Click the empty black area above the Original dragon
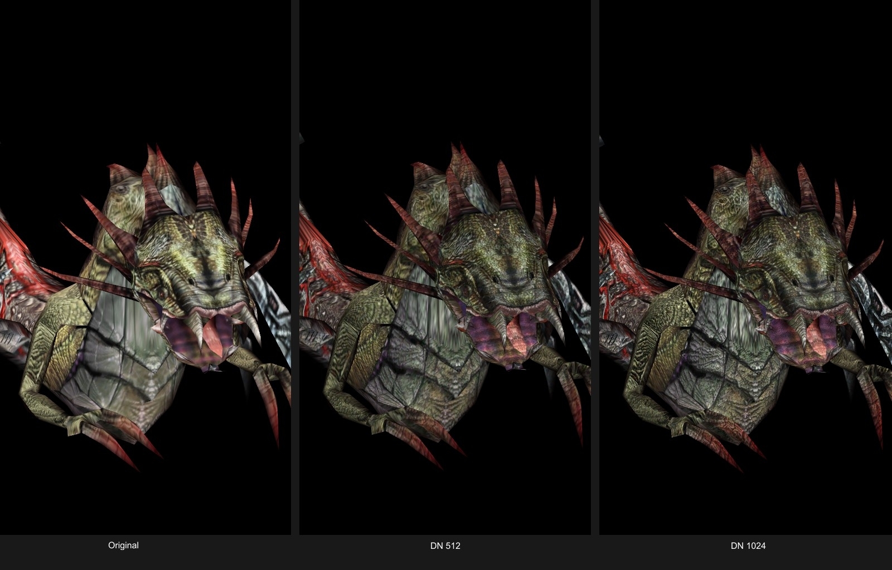The height and width of the screenshot is (570, 892). click(x=145, y=72)
